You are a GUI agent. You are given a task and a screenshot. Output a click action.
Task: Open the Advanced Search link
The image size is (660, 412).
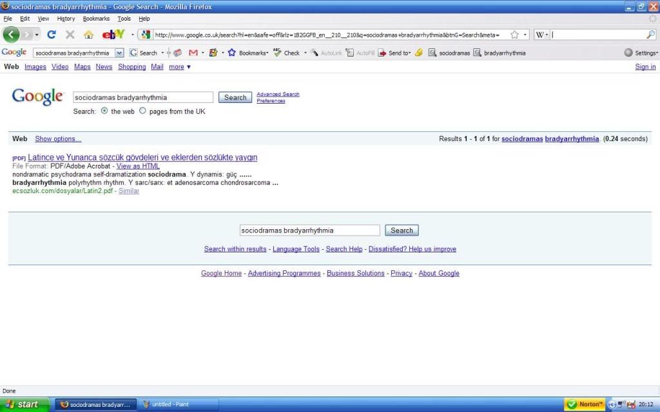pyautogui.click(x=278, y=94)
